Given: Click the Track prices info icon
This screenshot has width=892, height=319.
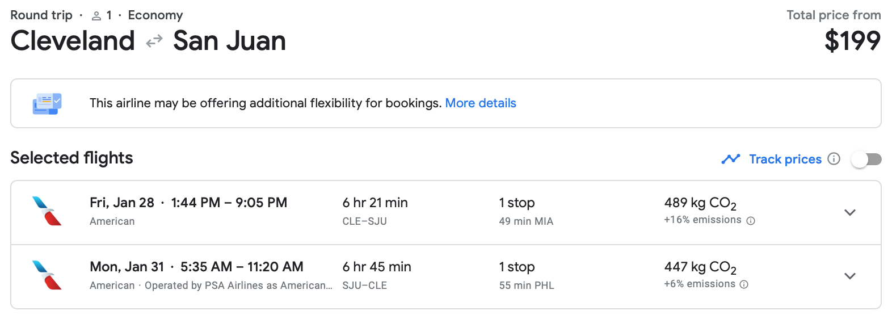Looking at the screenshot, I should pos(834,159).
